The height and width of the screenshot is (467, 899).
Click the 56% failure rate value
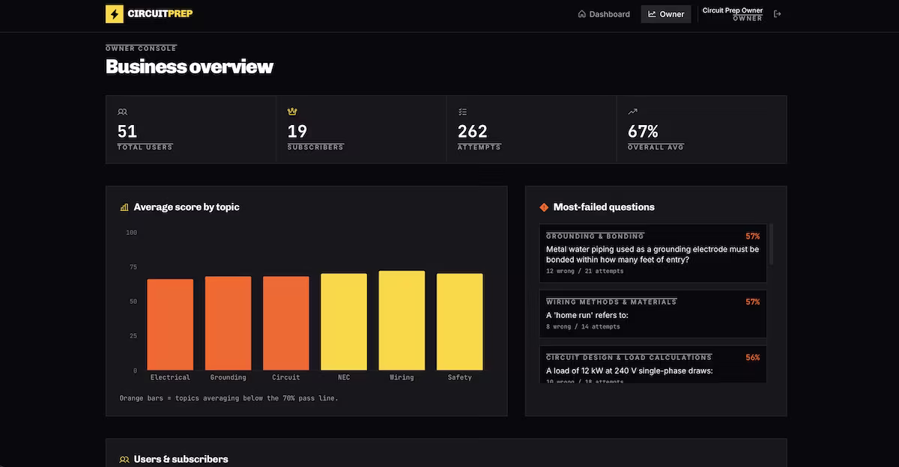(x=752, y=358)
